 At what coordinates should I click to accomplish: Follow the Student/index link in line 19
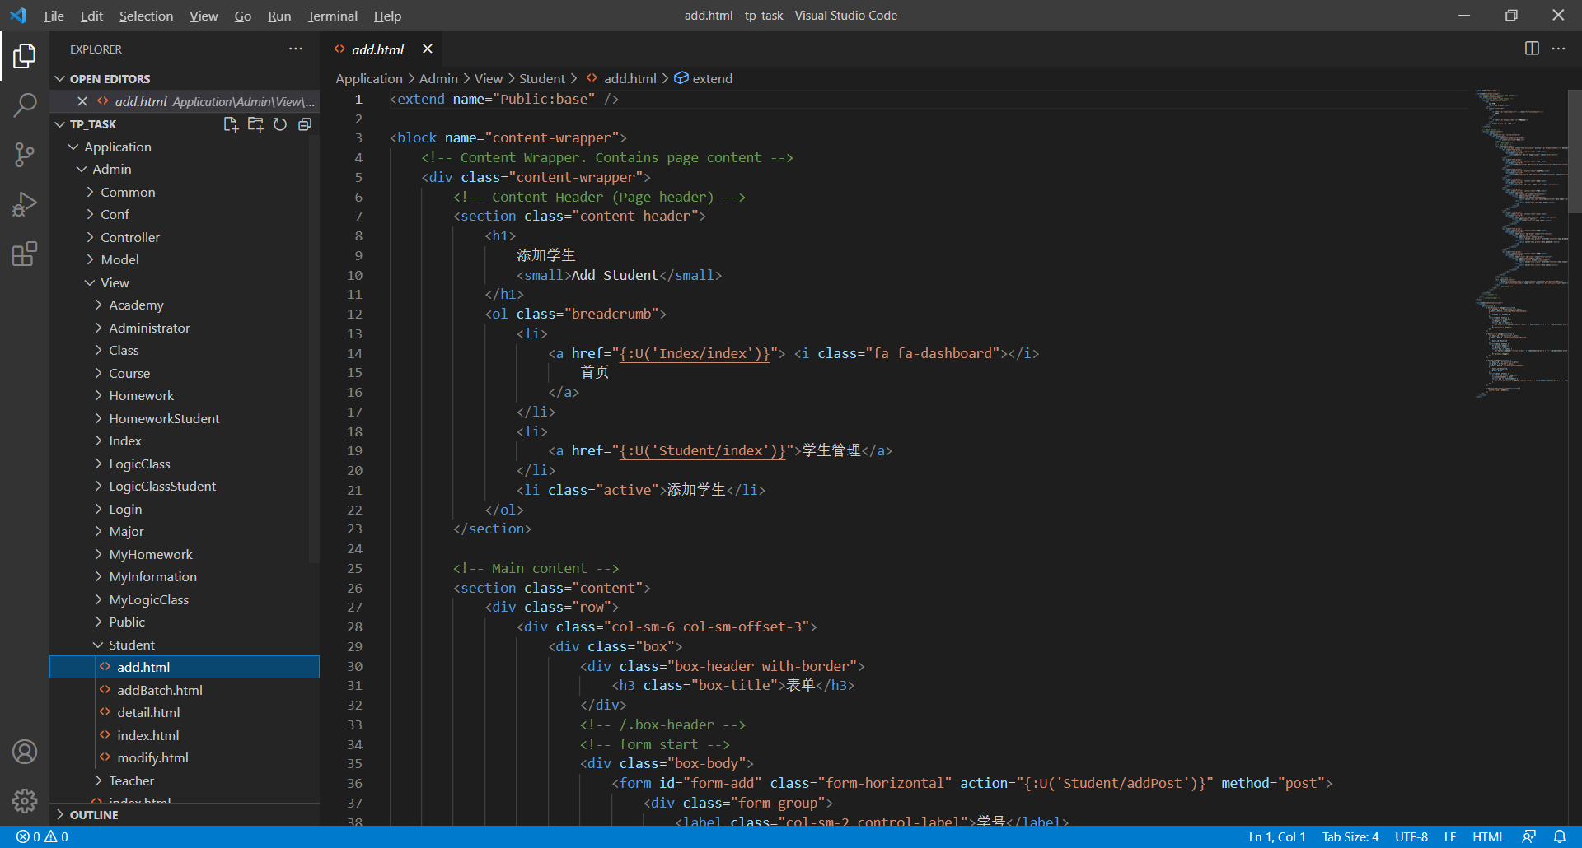tap(703, 450)
